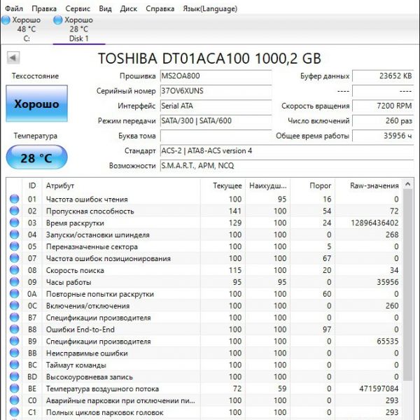Click the ID column header
Viewport: 420px width, 420px height.
[32, 185]
